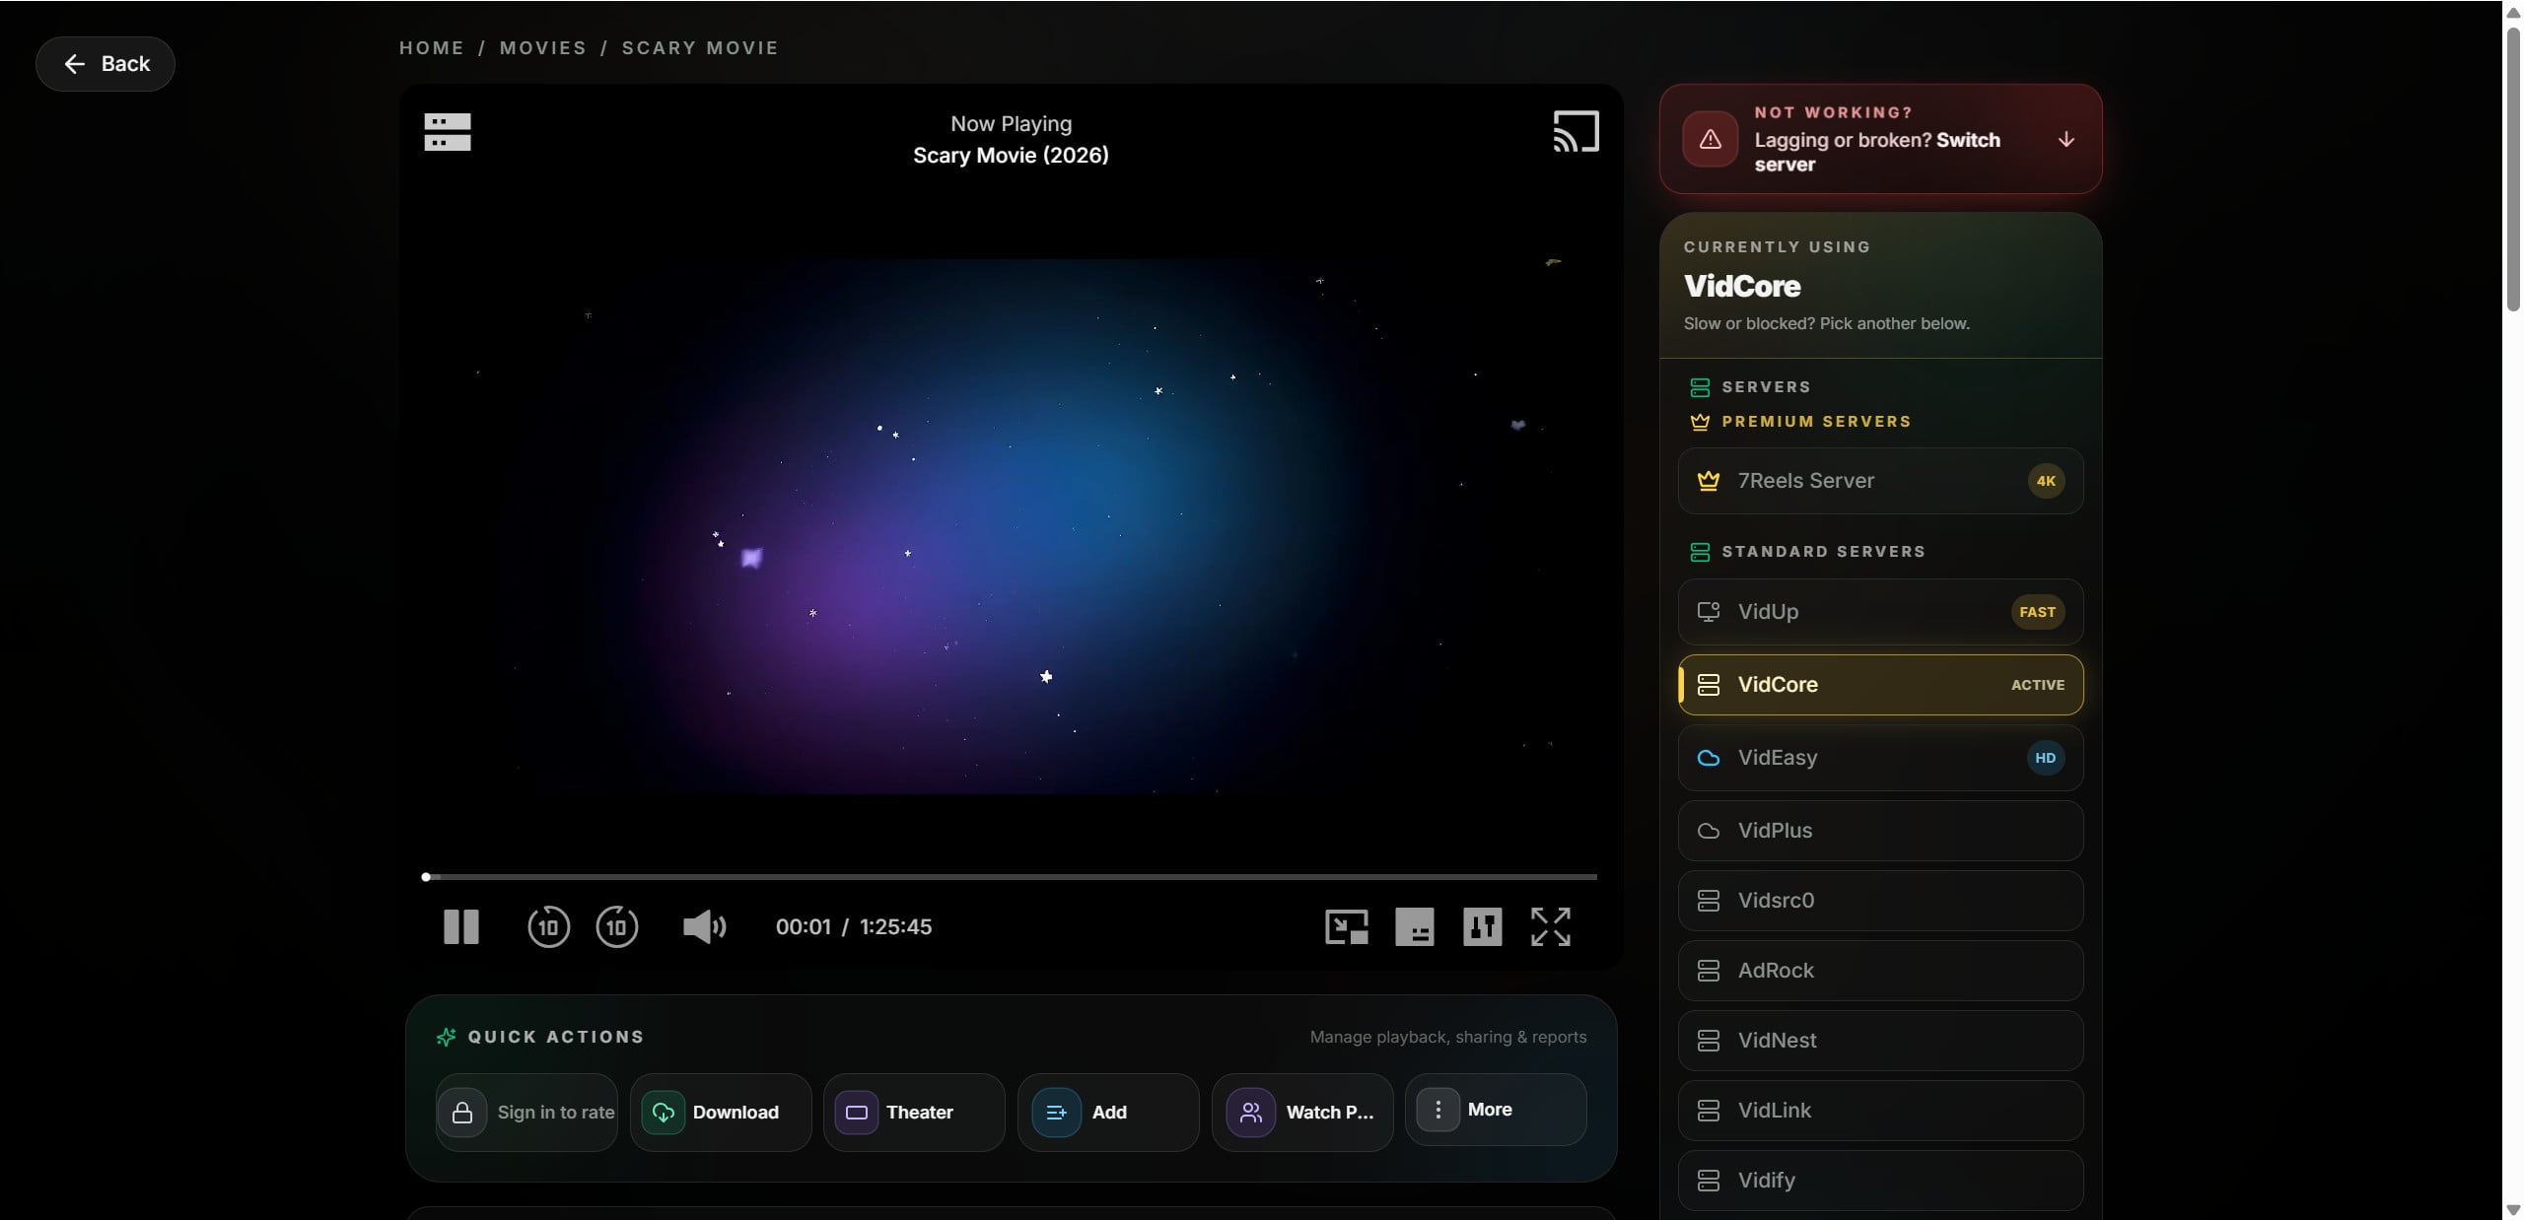This screenshot has width=2524, height=1220.
Task: Open the More quick actions menu
Action: tap(1496, 1110)
